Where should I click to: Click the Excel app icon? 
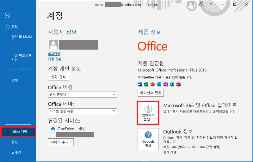pyautogui.click(x=146, y=84)
